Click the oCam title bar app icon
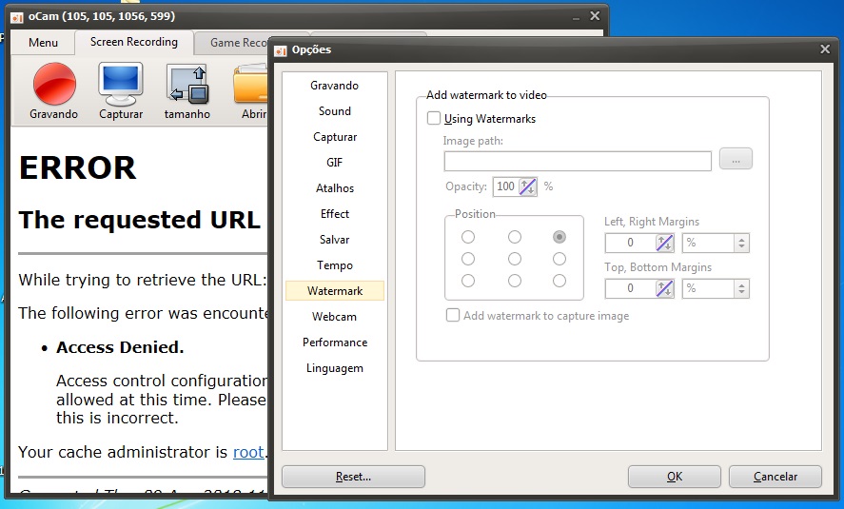 (x=17, y=17)
